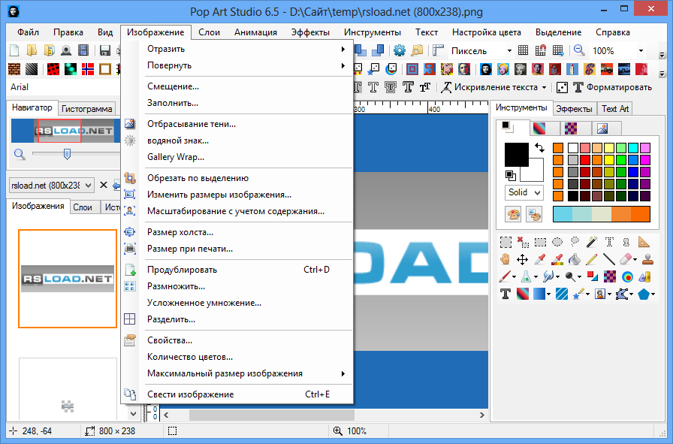Select the Text tool in the tools panel

coord(506,294)
